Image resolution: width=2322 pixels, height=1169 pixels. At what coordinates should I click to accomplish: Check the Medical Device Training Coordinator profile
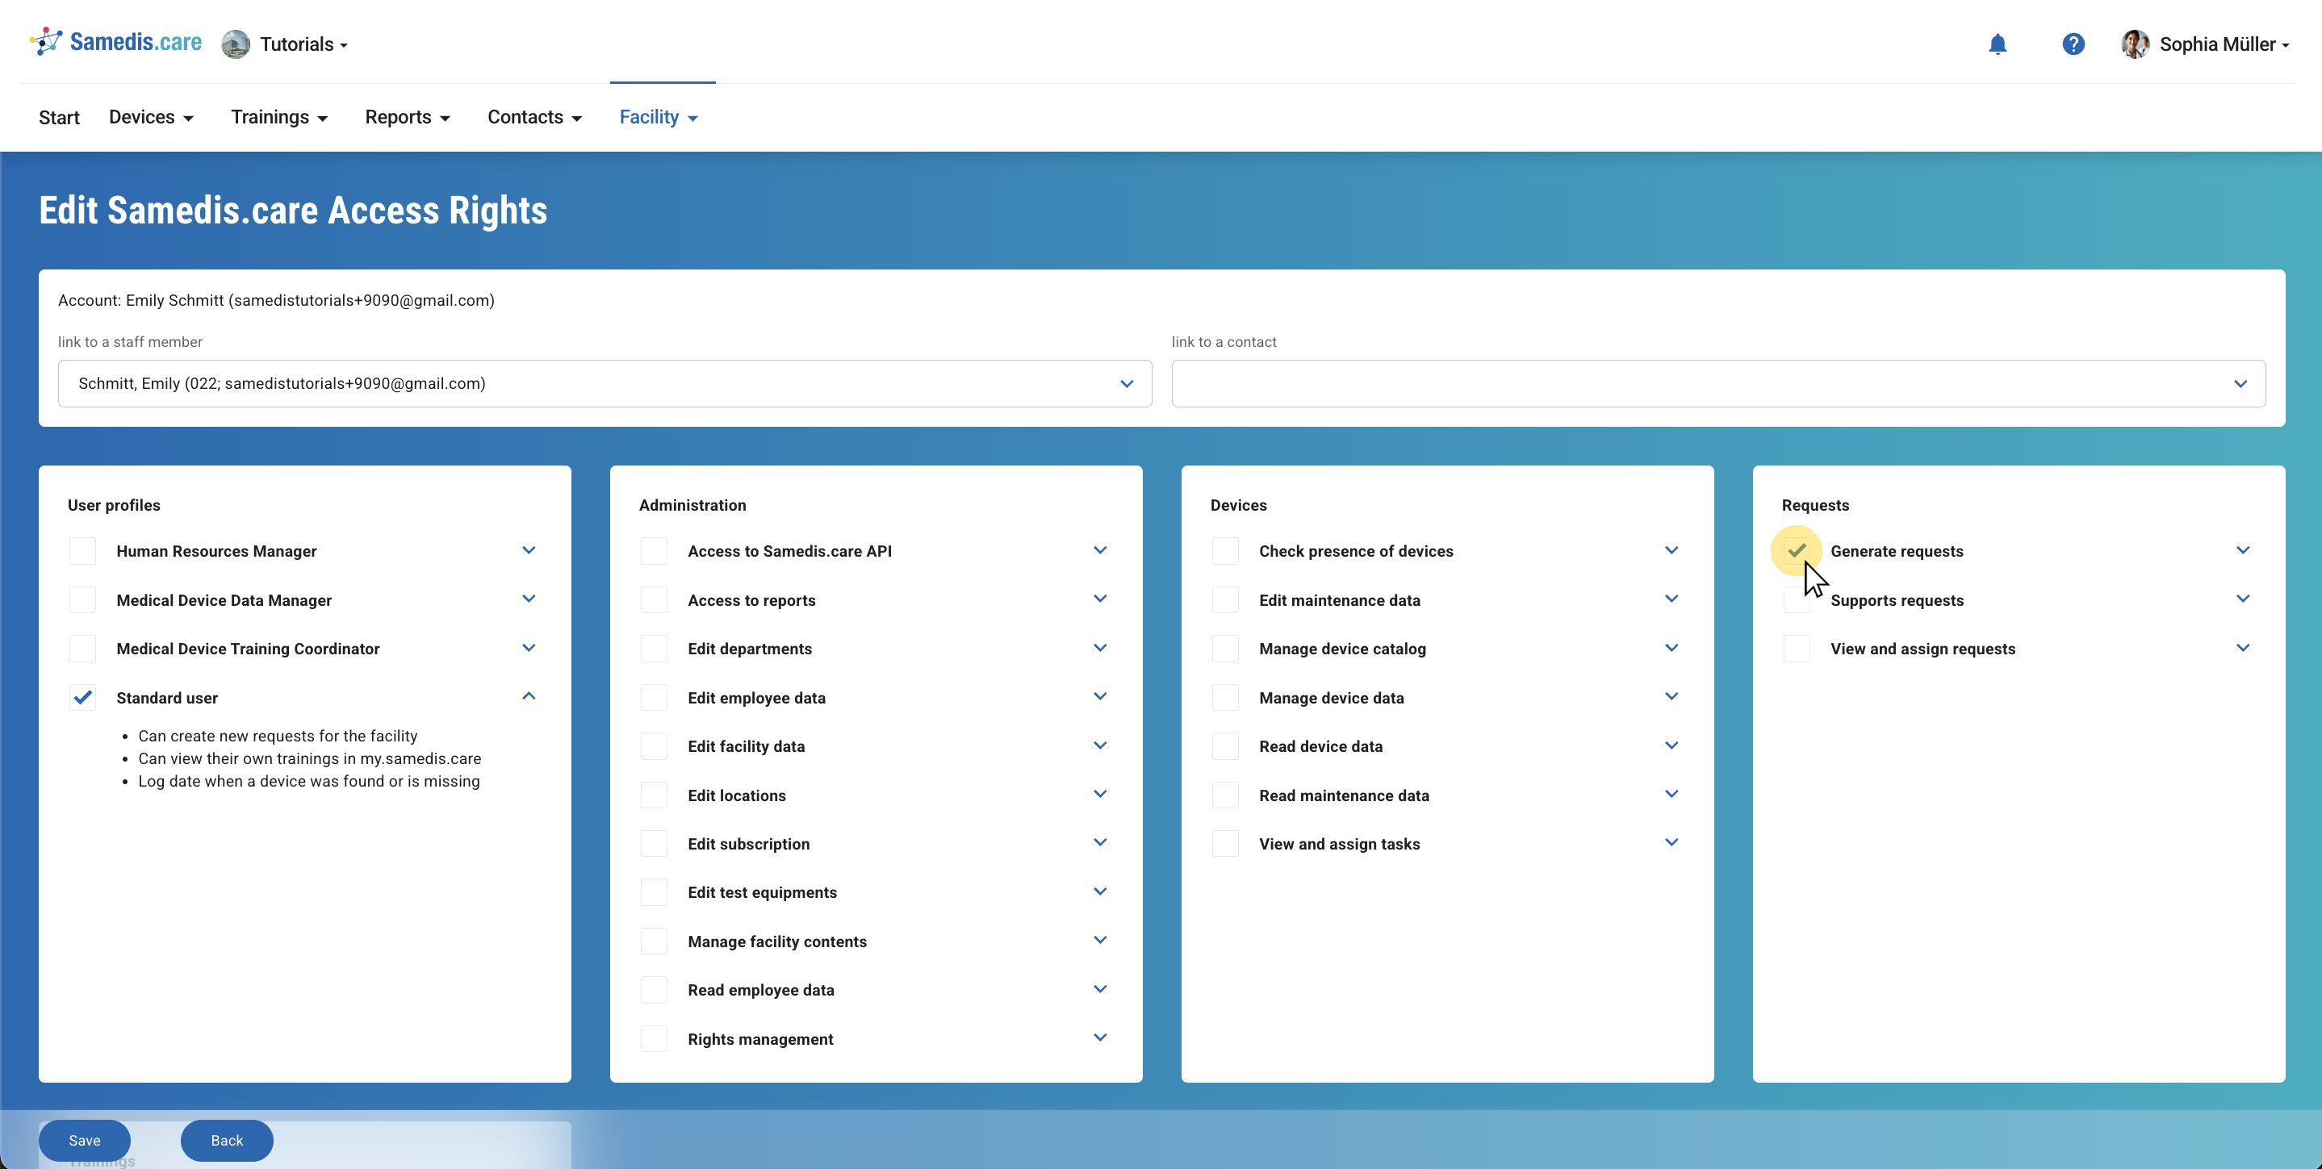point(83,648)
